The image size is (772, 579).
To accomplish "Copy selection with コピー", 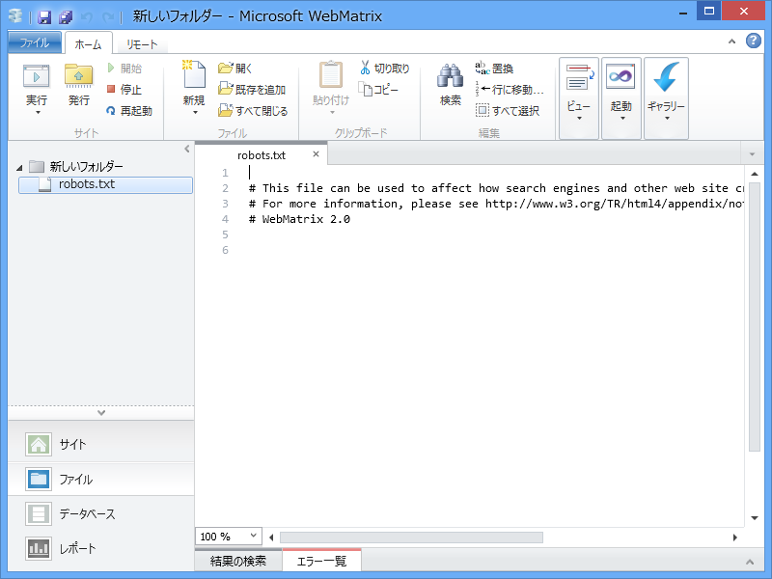I will tap(378, 90).
